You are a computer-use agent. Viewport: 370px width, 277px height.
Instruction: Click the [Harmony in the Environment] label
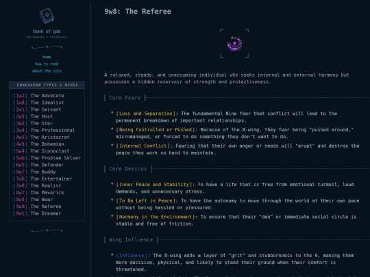click(x=156, y=217)
